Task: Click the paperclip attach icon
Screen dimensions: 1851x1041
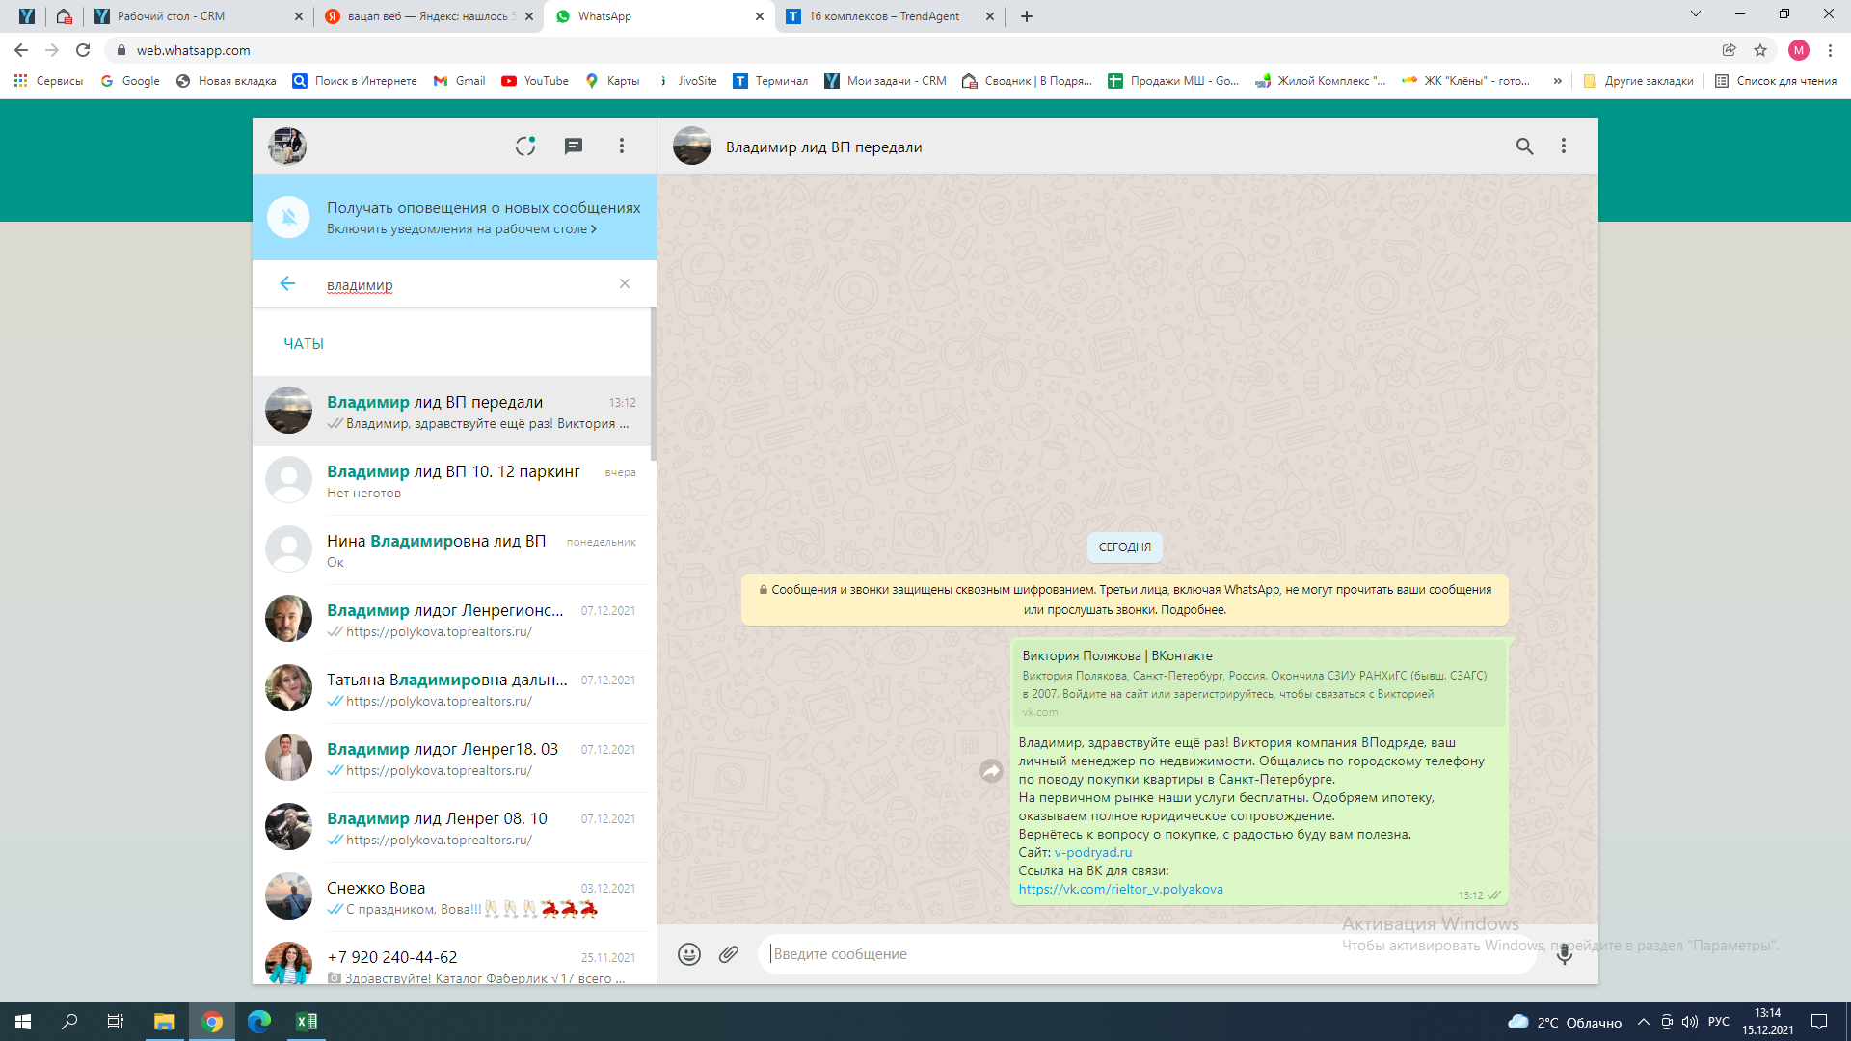Action: point(729,954)
